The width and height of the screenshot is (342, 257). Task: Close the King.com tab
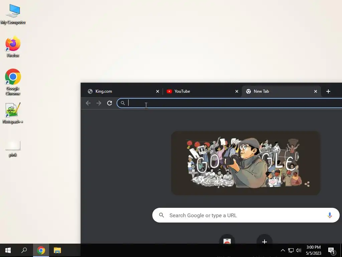[158, 91]
